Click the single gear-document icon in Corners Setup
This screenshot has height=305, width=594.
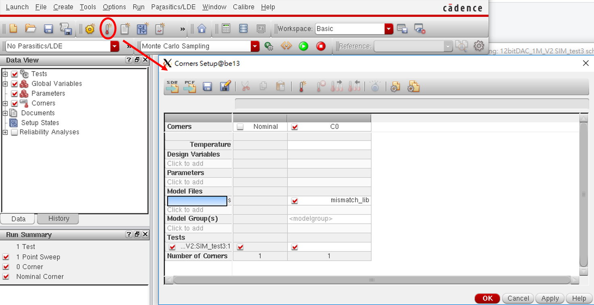[x=395, y=87]
